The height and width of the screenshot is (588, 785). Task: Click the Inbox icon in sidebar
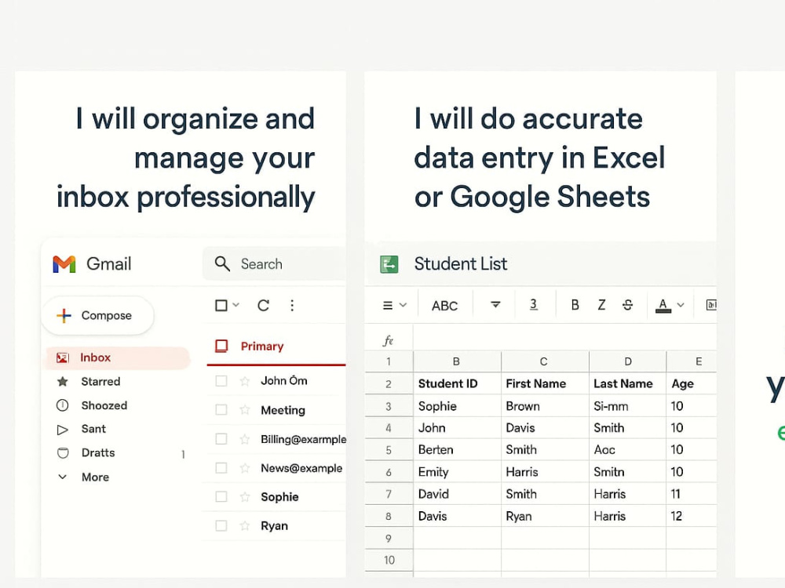click(63, 358)
